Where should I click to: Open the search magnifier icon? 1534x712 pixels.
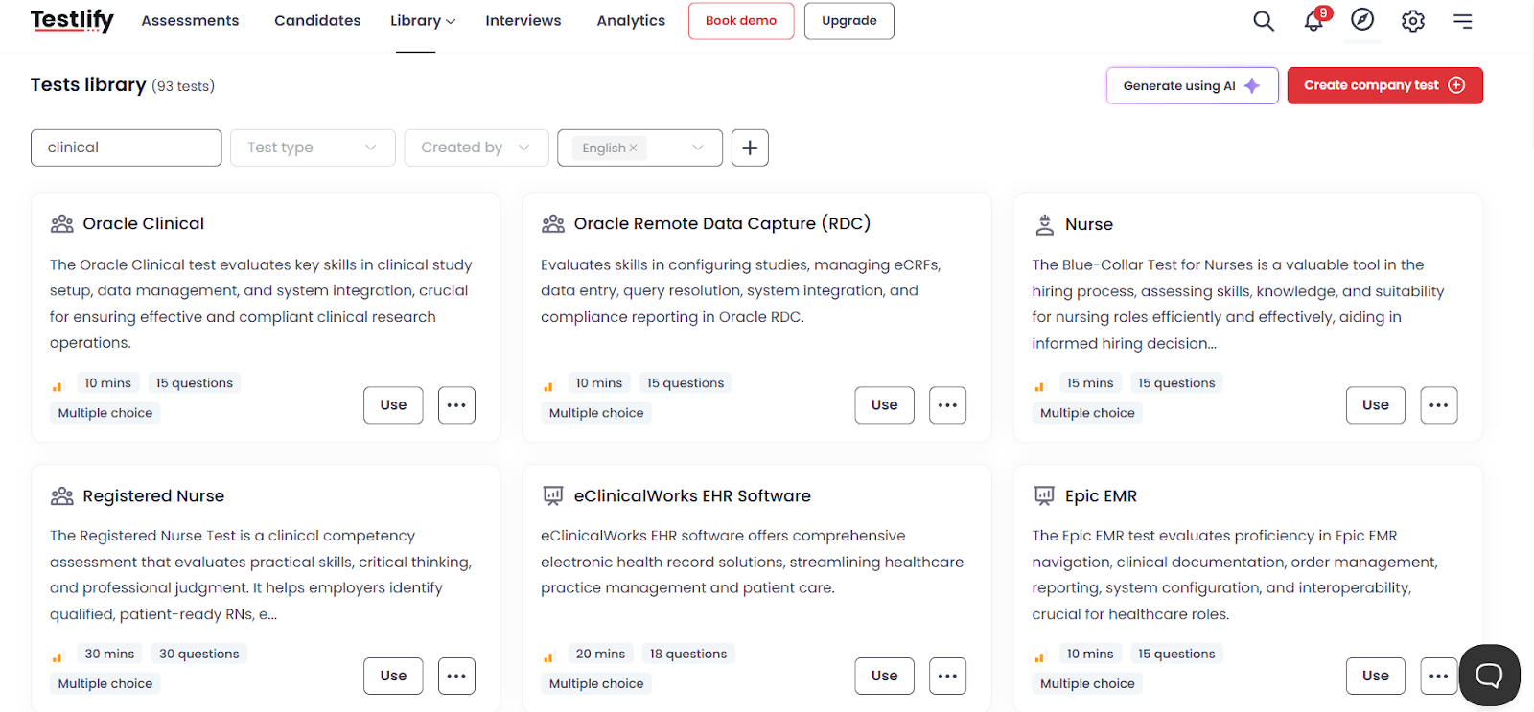coord(1264,21)
